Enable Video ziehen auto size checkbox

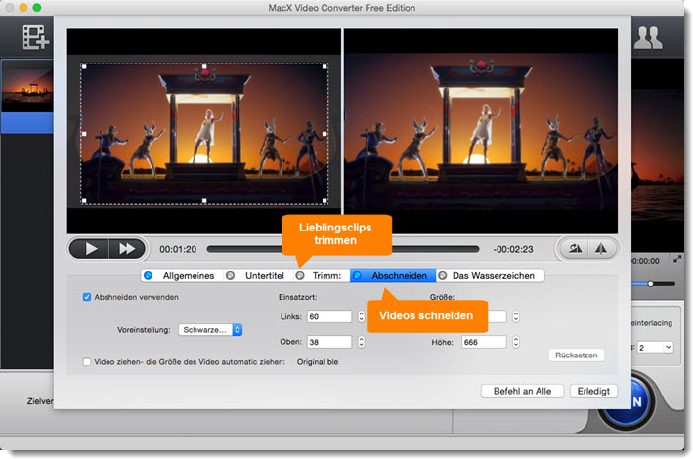(x=87, y=362)
